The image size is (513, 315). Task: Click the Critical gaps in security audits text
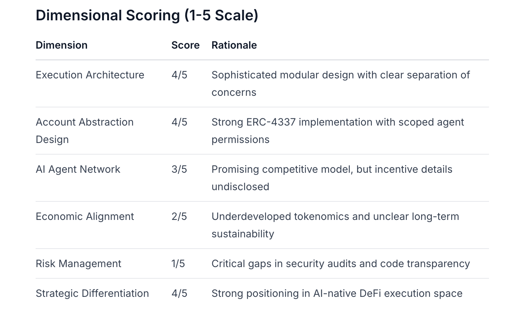(340, 264)
